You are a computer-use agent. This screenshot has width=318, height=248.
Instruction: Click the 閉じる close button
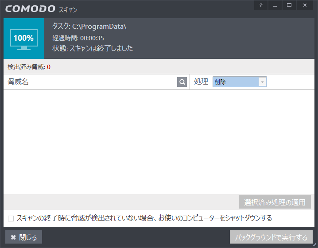[x=24, y=237]
